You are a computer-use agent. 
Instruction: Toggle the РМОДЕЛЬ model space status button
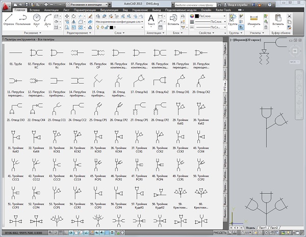220,232
